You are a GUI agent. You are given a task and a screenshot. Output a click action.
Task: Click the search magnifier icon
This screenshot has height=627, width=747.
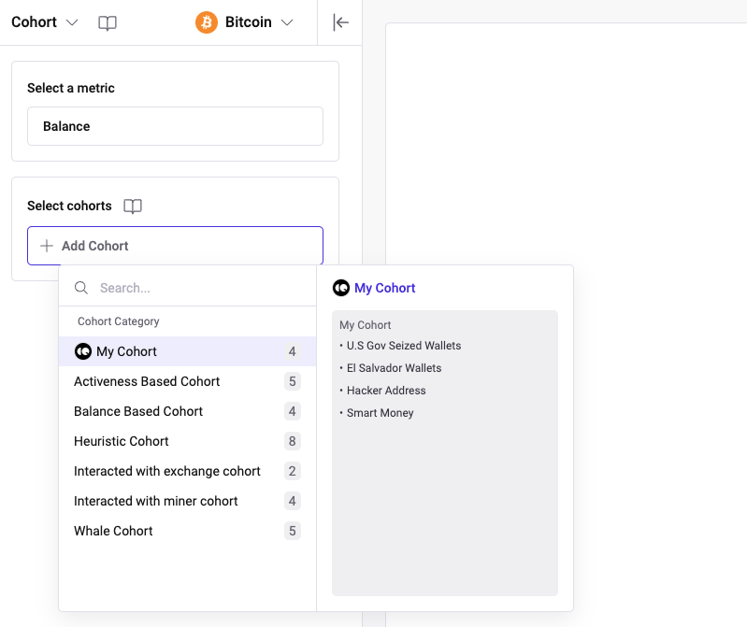pyautogui.click(x=81, y=288)
